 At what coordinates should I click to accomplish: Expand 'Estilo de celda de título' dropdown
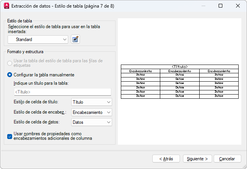(92, 102)
